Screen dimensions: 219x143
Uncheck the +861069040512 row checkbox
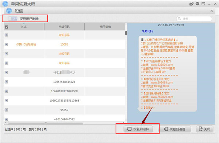pos(6,119)
